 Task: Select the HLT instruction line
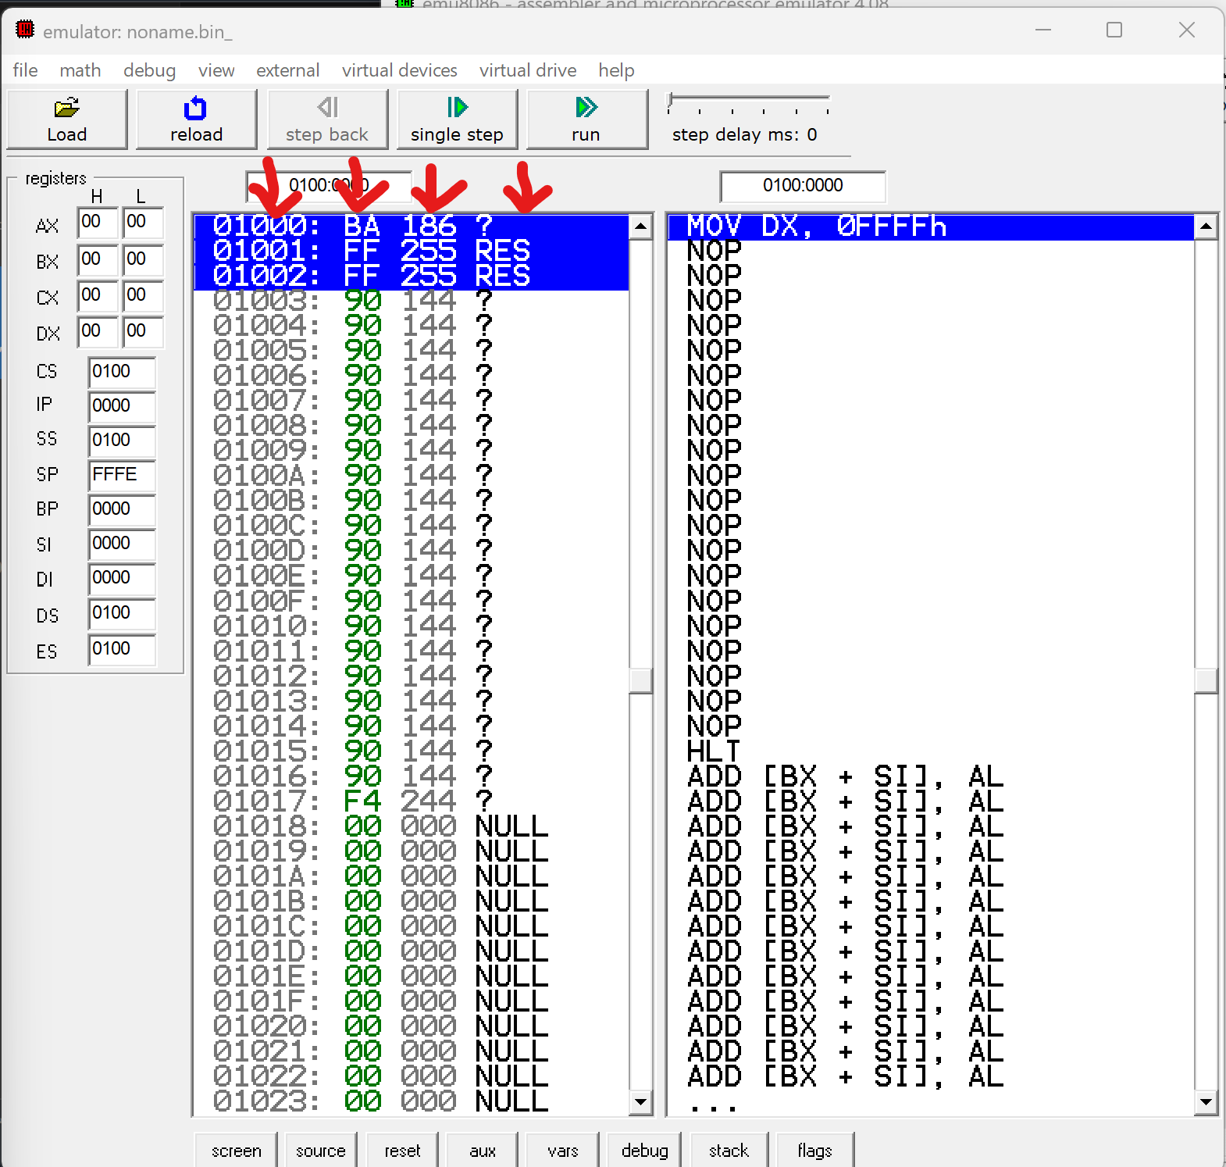coord(931,751)
